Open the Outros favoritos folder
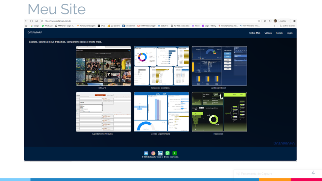This screenshot has height=181, width=322. click(x=288, y=26)
